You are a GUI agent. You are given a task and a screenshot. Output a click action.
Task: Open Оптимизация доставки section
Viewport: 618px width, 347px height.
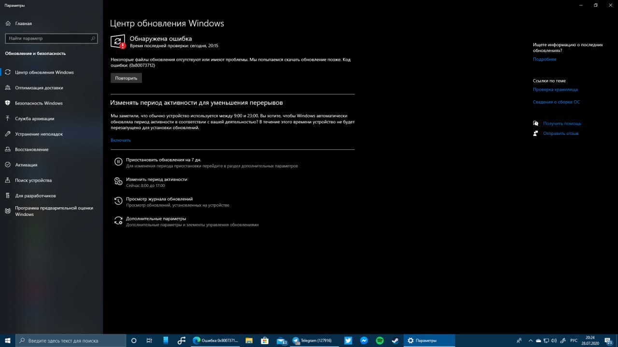click(39, 88)
